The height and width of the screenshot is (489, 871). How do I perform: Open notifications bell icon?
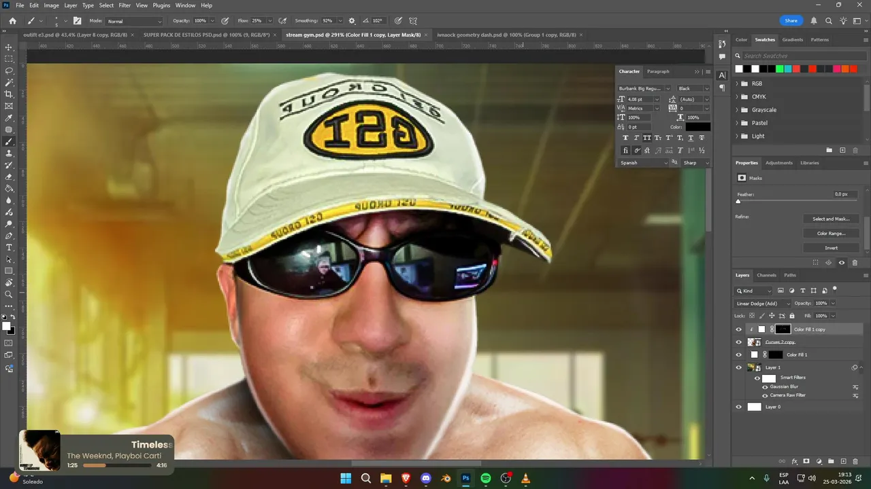[x=813, y=21]
